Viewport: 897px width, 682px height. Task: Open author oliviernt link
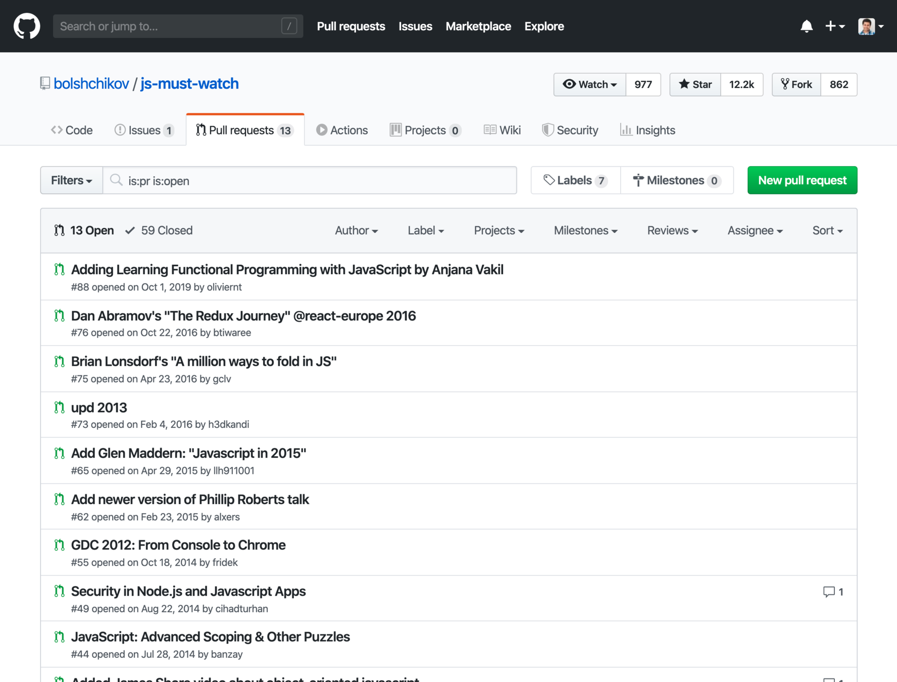(224, 287)
